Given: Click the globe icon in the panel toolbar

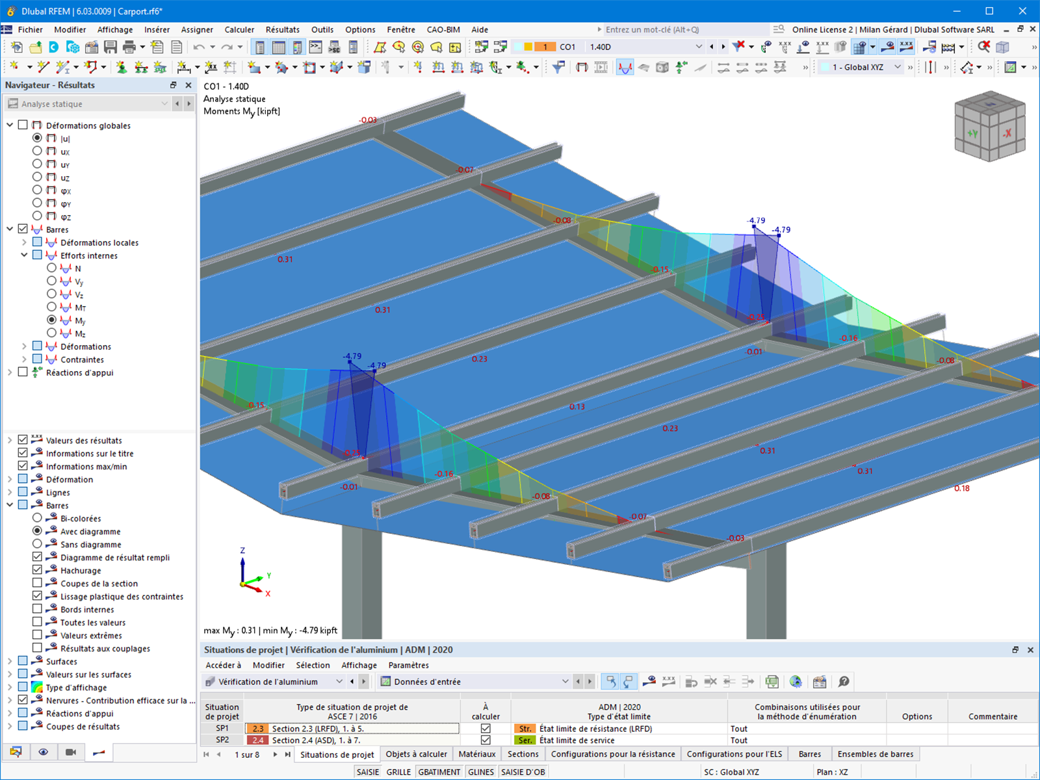Looking at the screenshot, I should click(x=796, y=681).
